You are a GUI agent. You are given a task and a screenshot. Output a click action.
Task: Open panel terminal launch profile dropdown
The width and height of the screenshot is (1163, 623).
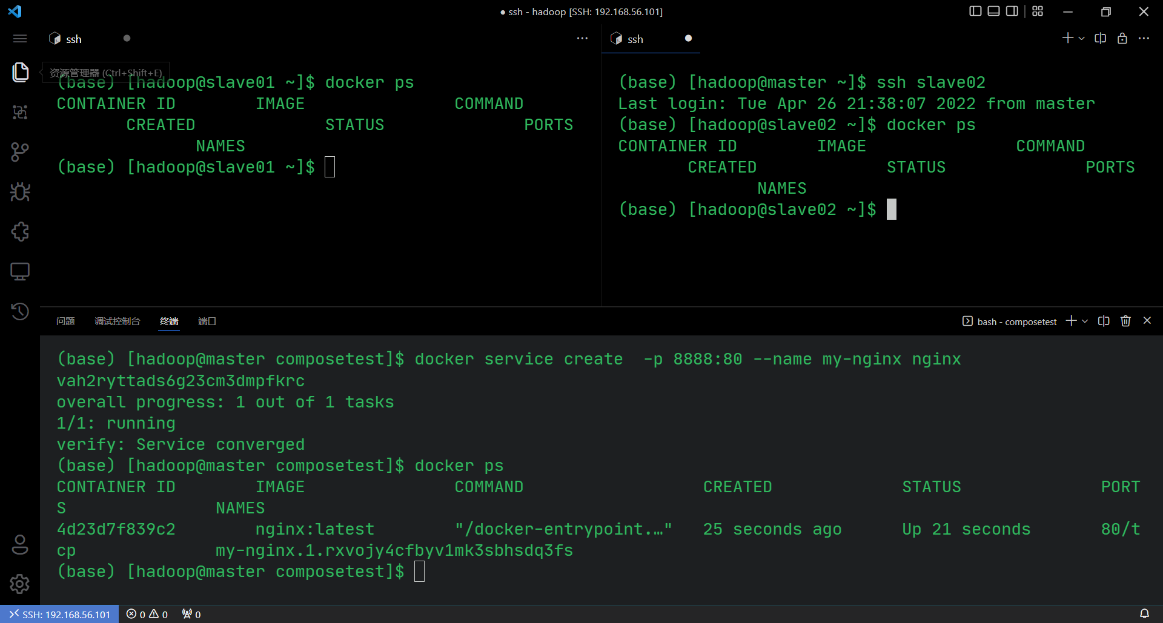click(1085, 321)
